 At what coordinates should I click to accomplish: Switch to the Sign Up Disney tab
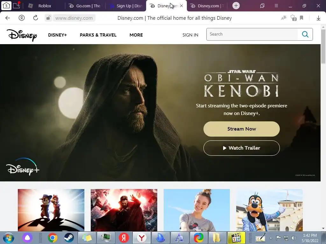(126, 6)
